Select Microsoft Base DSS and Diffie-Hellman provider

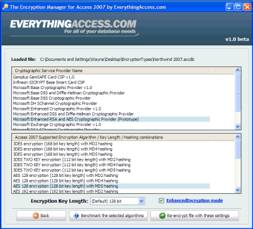point(111,93)
